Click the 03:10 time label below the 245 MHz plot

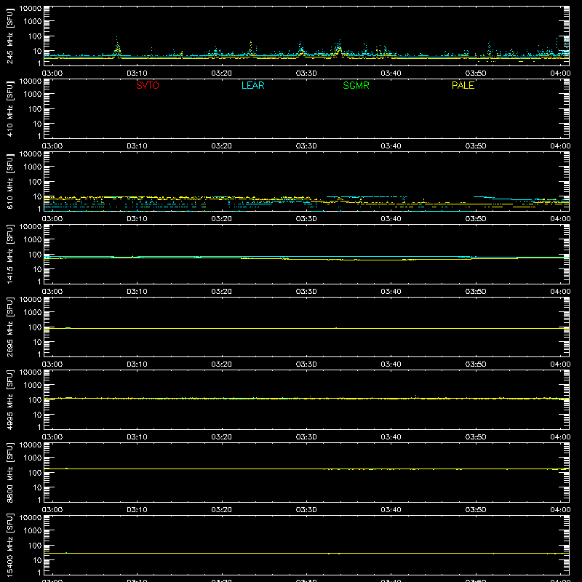click(x=137, y=73)
